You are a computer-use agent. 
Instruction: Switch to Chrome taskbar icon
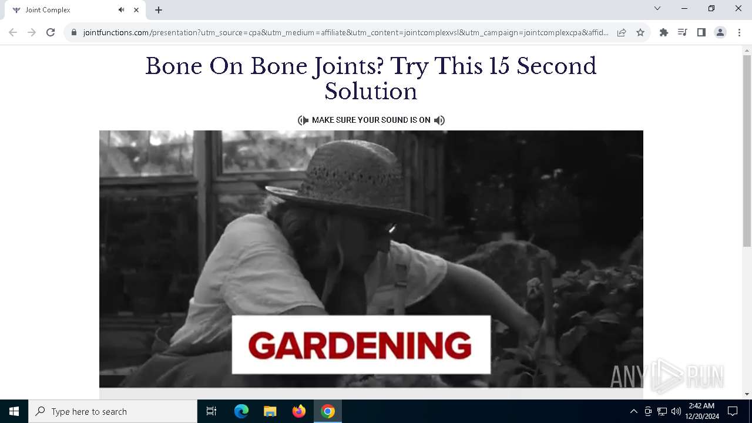[x=328, y=411]
